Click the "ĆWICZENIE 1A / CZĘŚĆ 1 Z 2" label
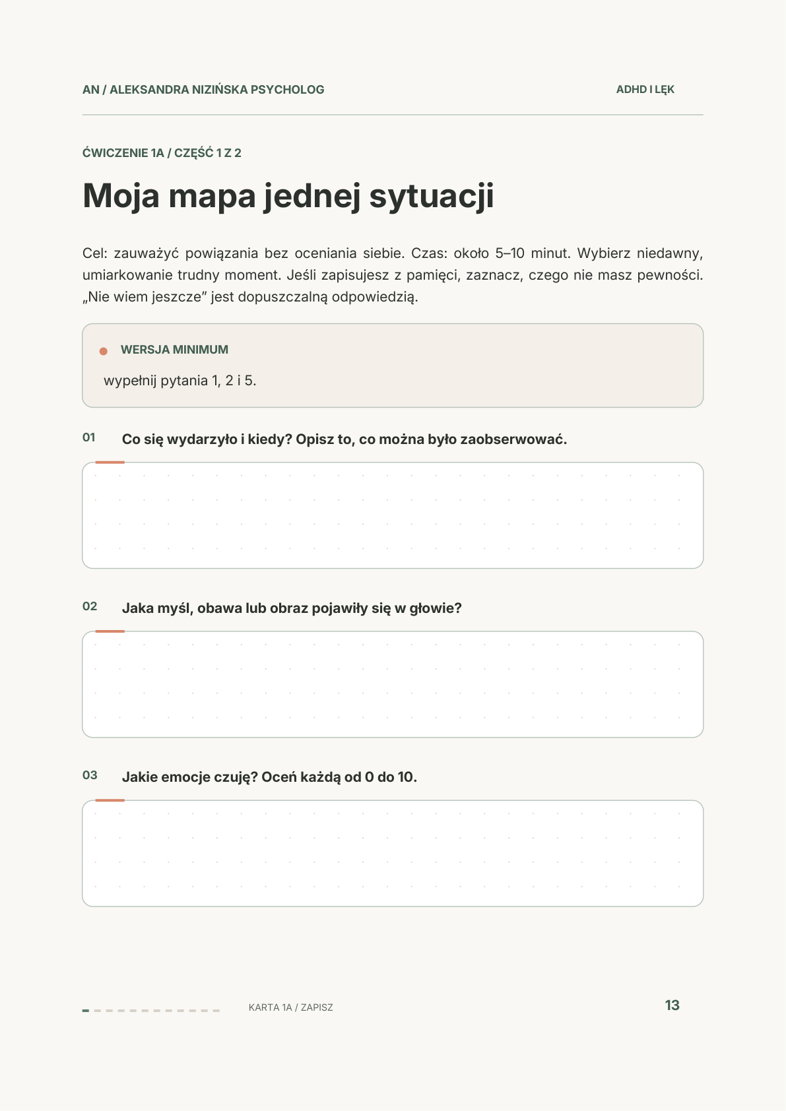The width and height of the screenshot is (786, 1111). [x=162, y=153]
